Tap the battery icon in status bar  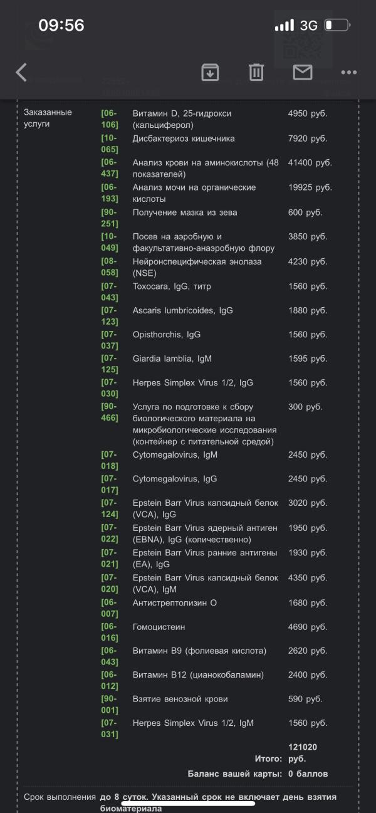pos(338,26)
